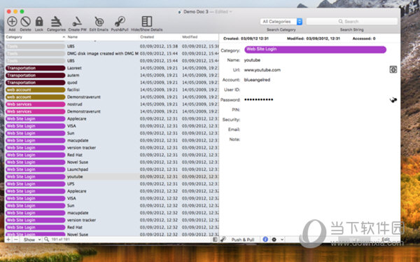Viewport: 420px width, 262px height.
Task: Sort by the Modified column header
Action: (199, 37)
